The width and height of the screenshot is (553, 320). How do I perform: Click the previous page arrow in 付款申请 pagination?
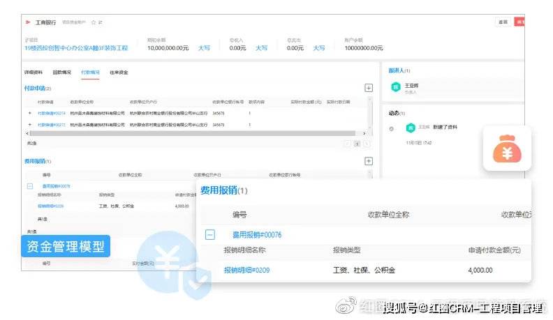coord(348,144)
